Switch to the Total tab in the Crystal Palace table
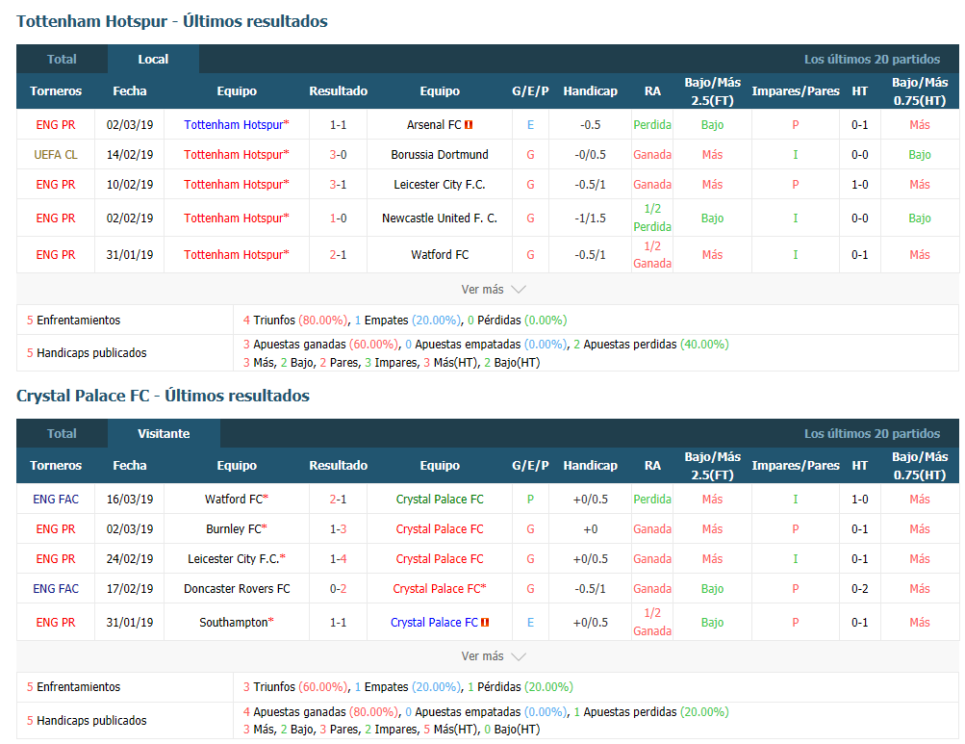 (x=62, y=433)
